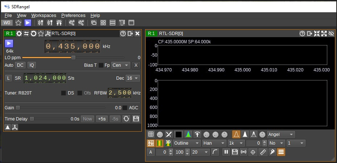Toggle DC auto-correction button
The width and height of the screenshot is (337, 163).
pyautogui.click(x=20, y=65)
